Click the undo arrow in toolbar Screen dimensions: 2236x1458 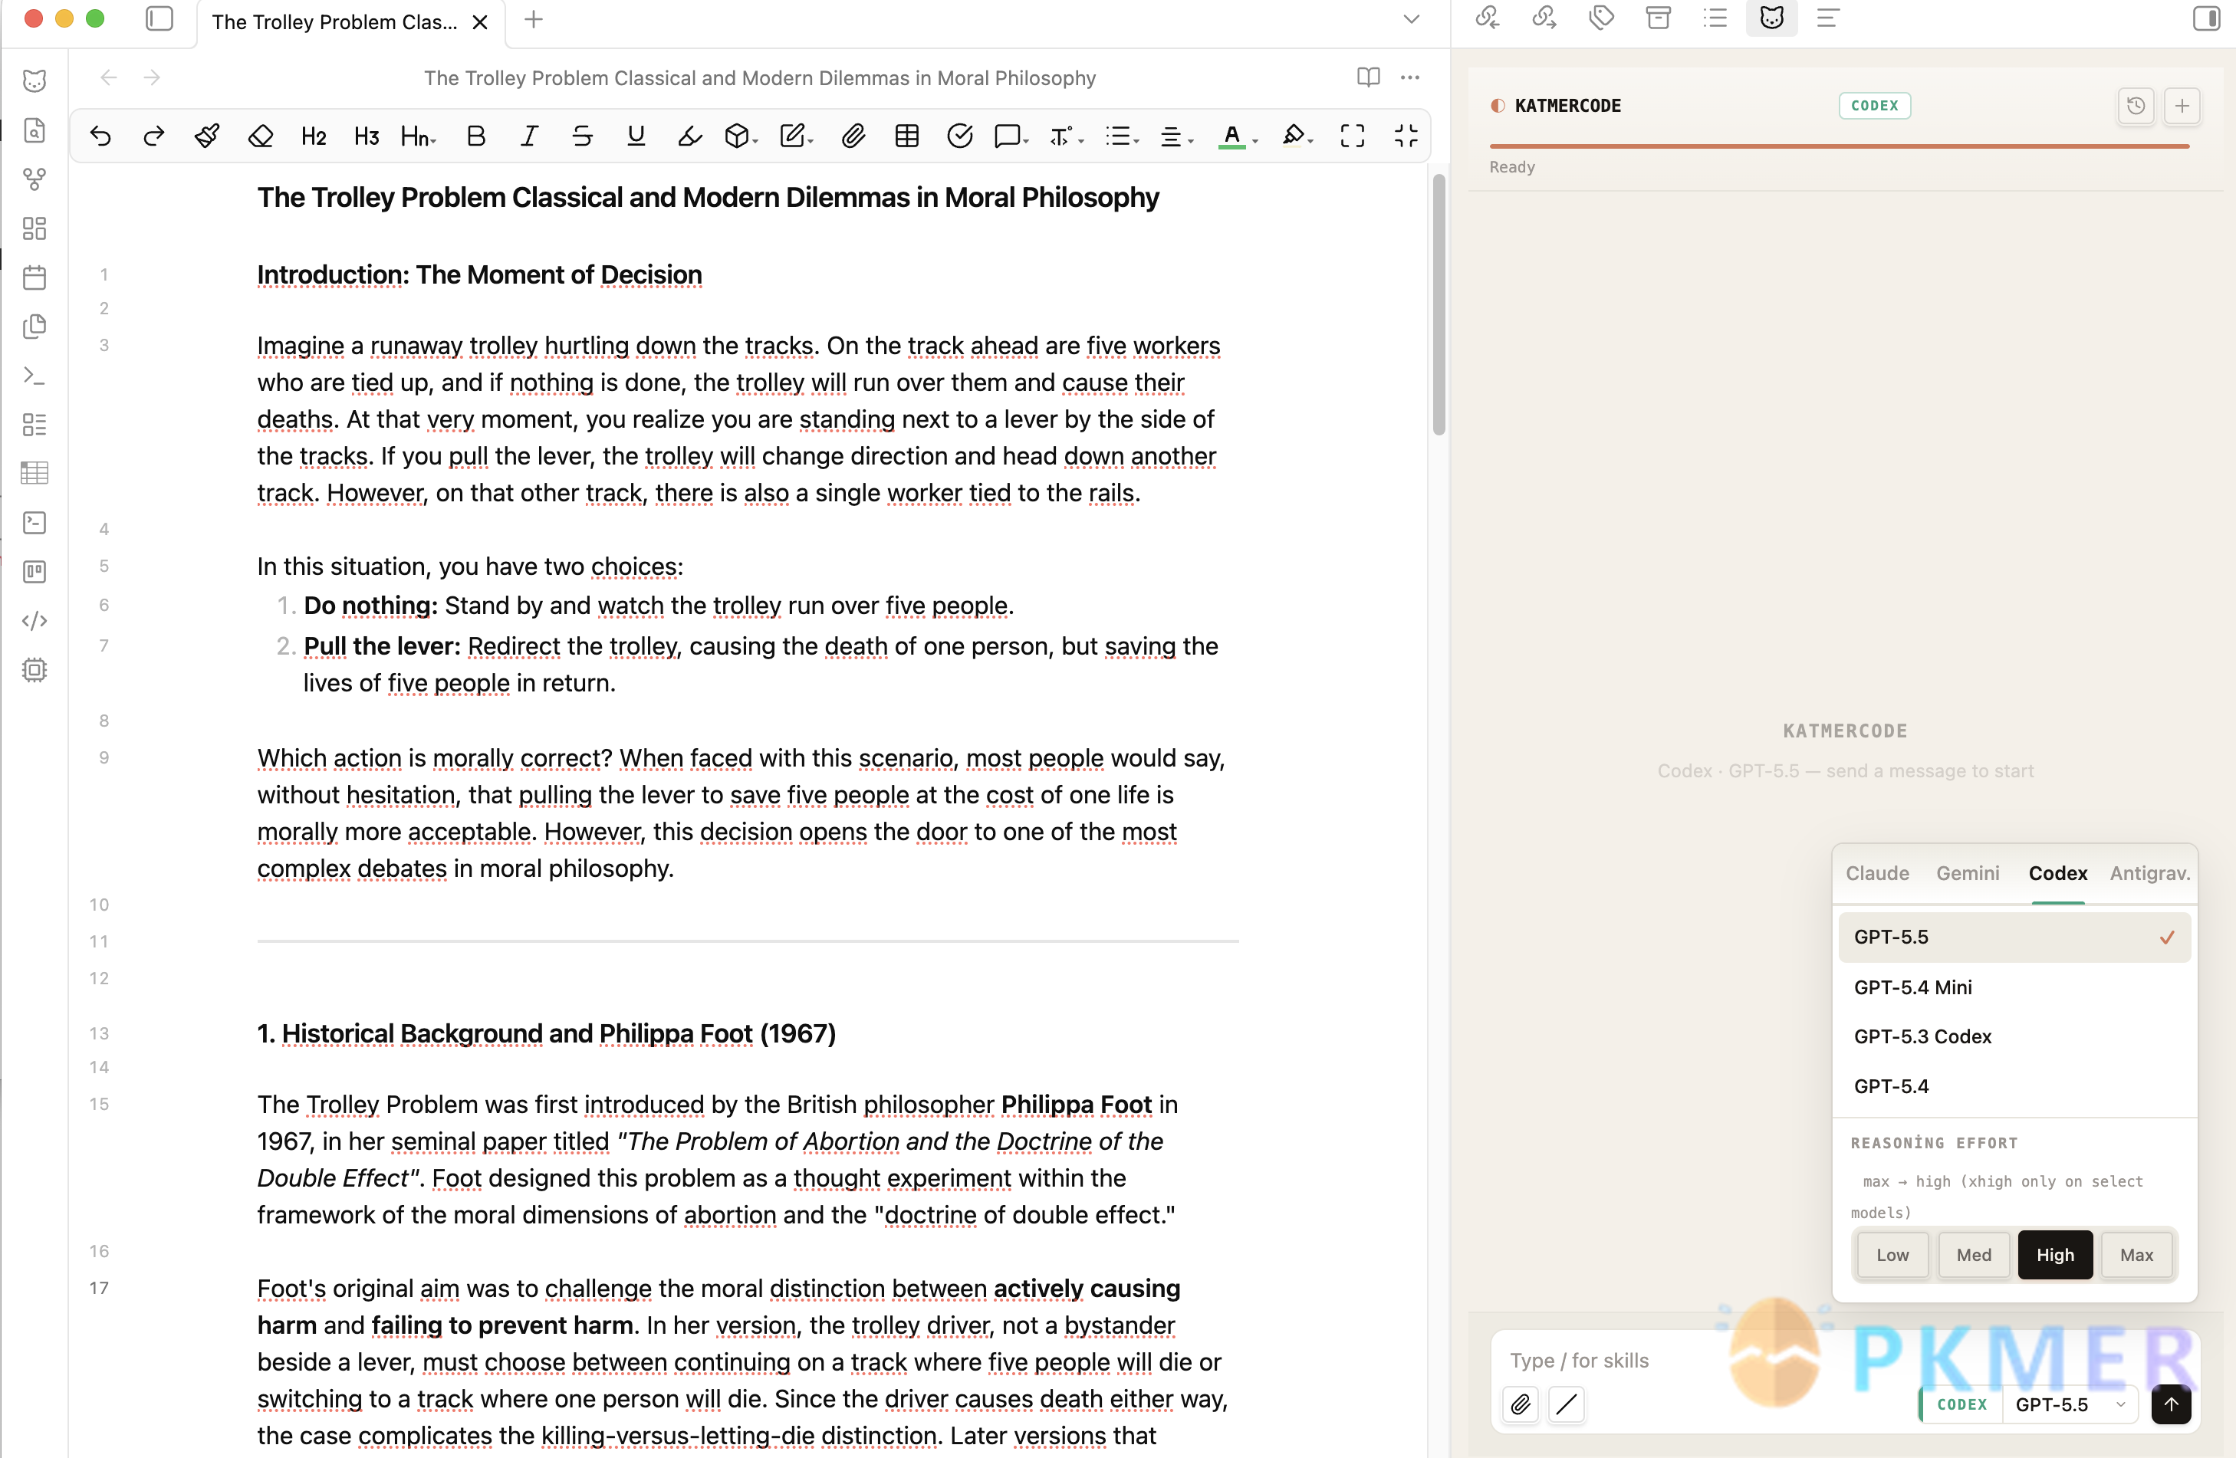(100, 136)
